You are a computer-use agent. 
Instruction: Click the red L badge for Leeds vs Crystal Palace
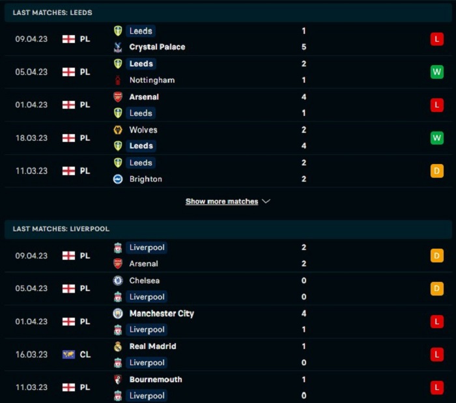437,39
